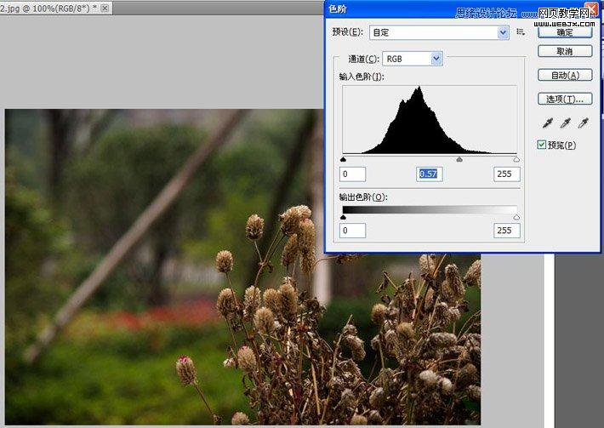This screenshot has height=428, width=604.
Task: Select the black point eyedropper
Action: [547, 123]
